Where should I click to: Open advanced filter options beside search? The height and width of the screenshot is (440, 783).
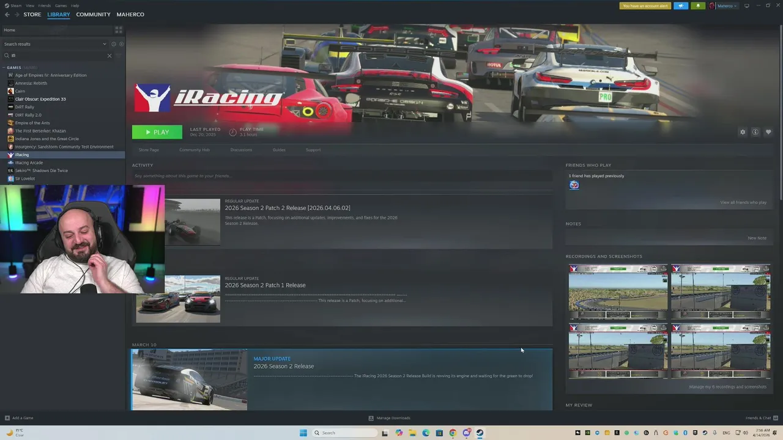point(119,56)
